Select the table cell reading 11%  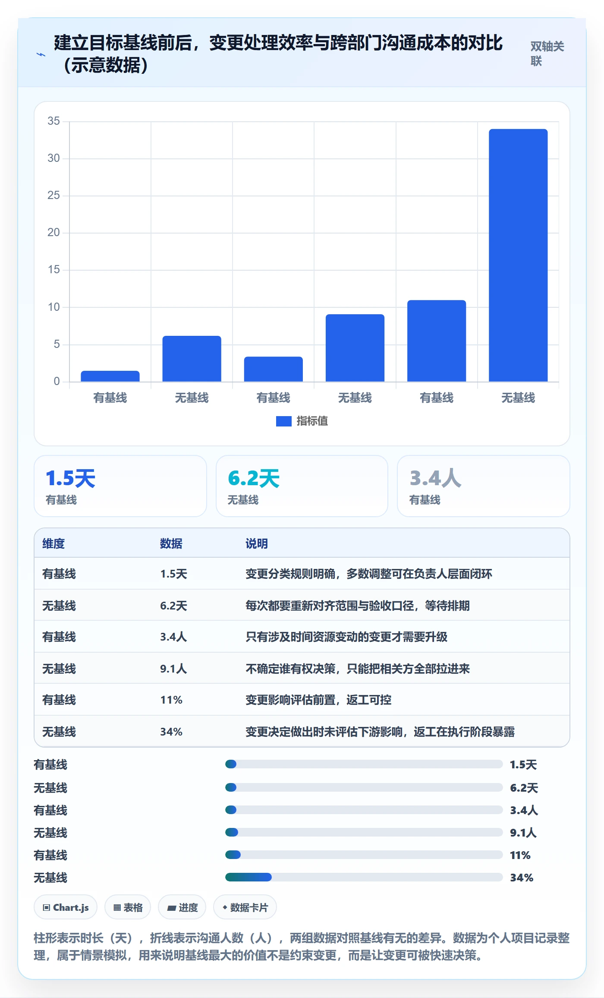[x=171, y=700]
